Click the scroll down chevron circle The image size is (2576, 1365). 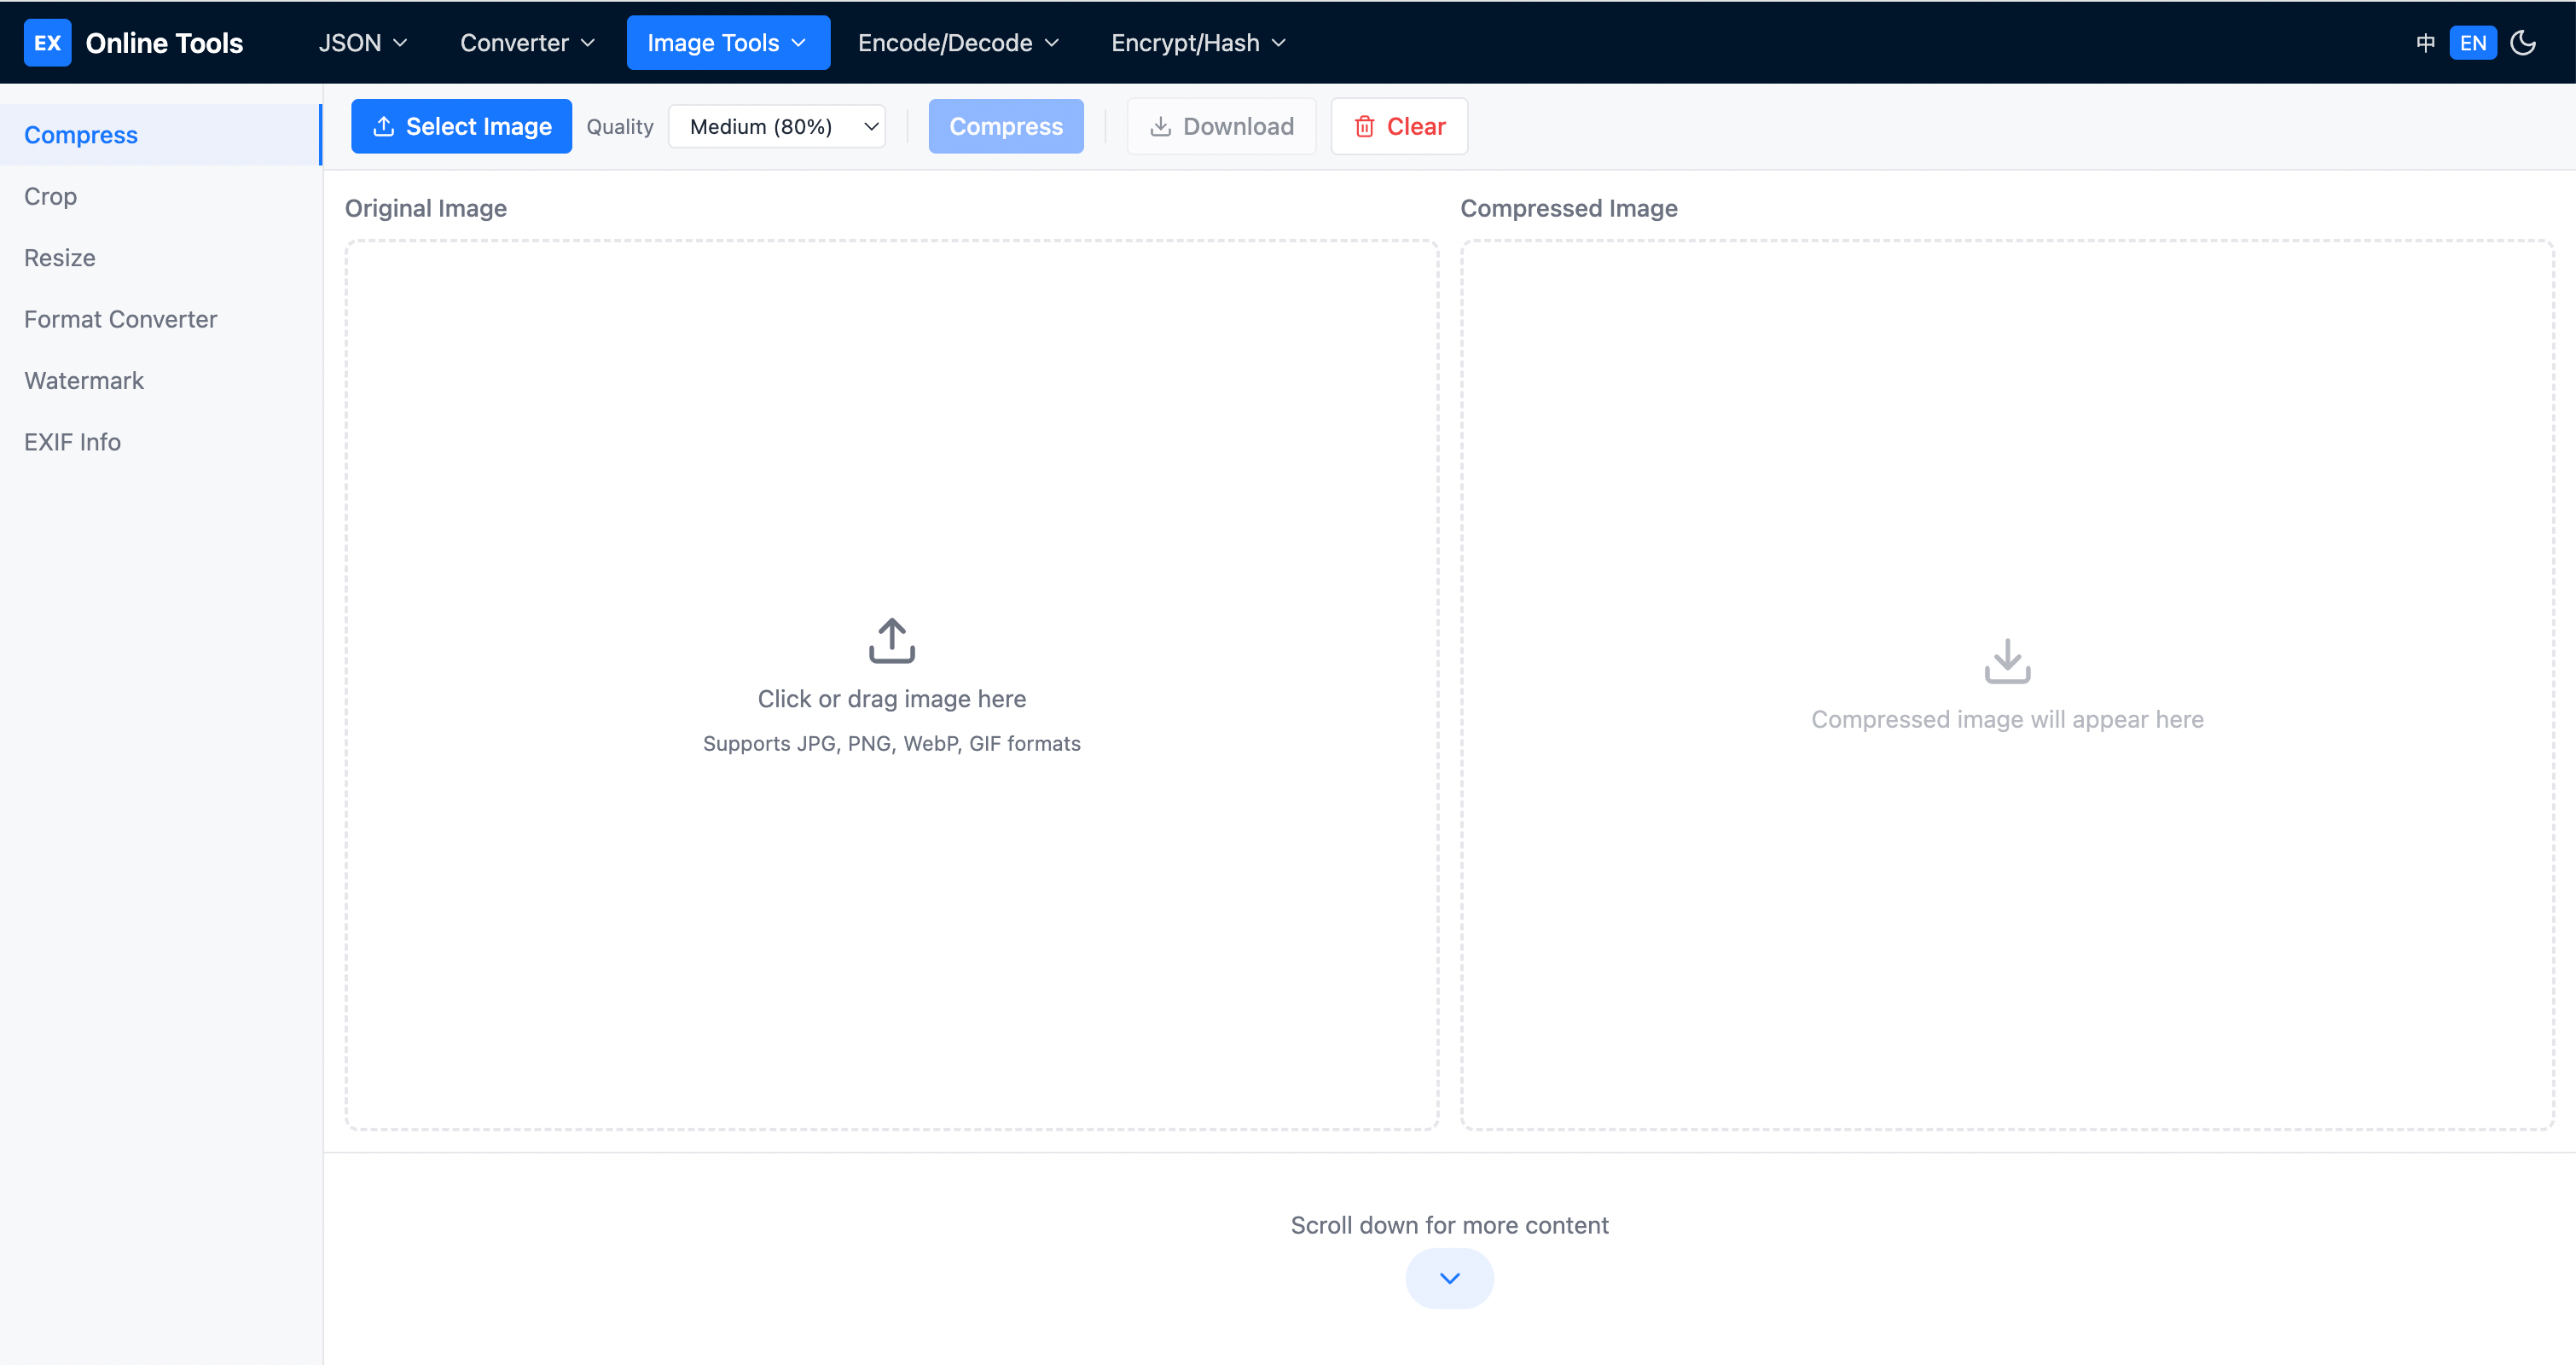(x=1449, y=1278)
